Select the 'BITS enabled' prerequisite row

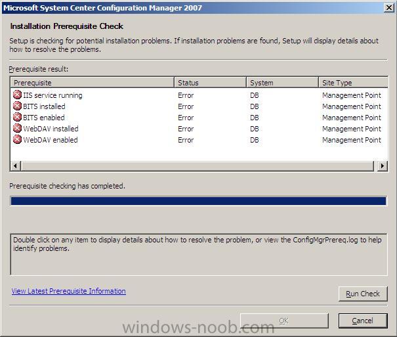click(199, 118)
